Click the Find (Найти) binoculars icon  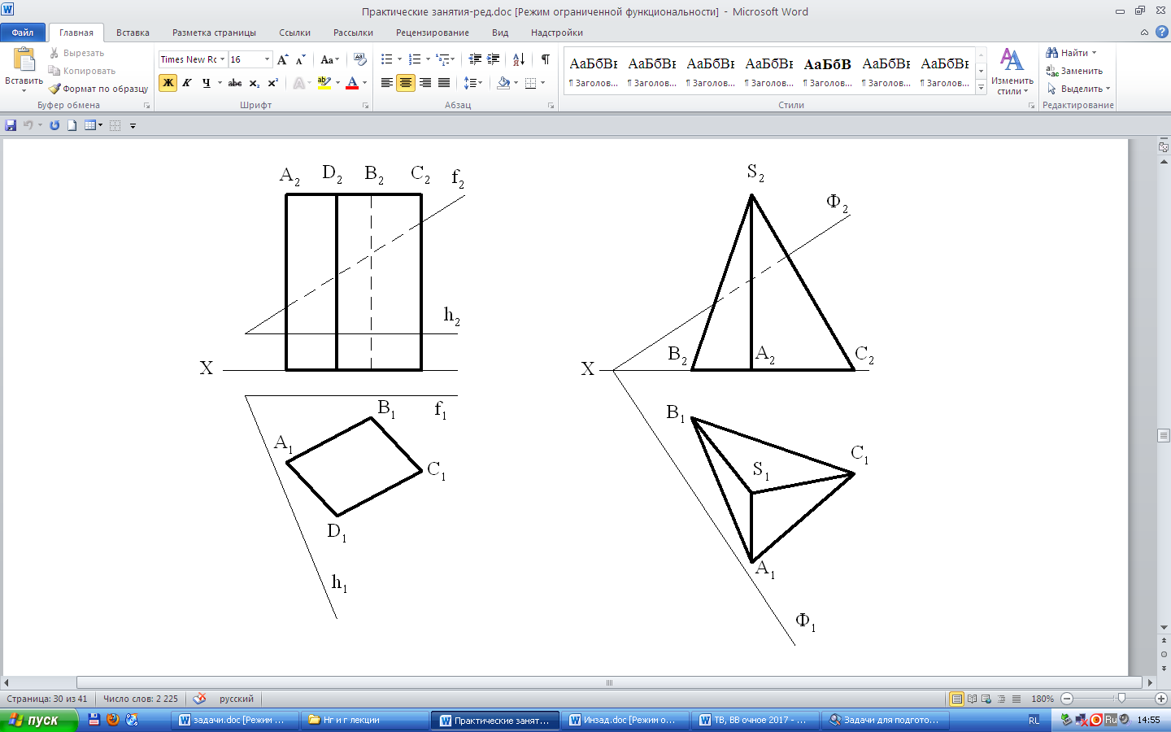click(1051, 53)
